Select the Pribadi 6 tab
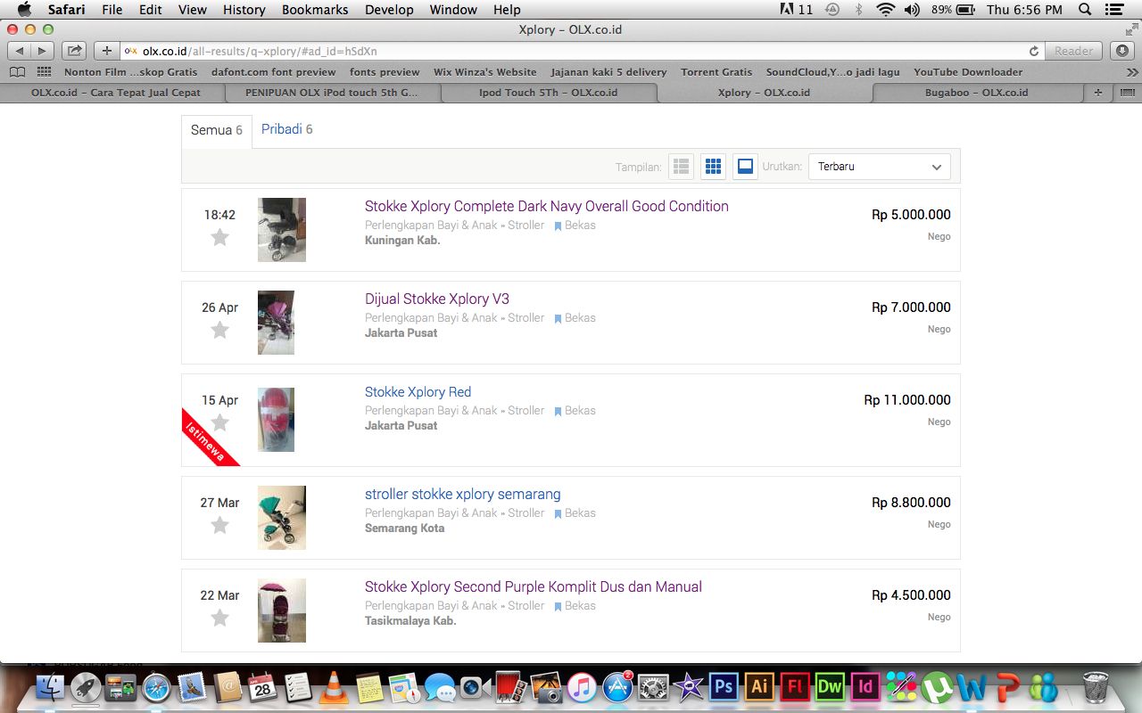1142x713 pixels. click(x=286, y=129)
